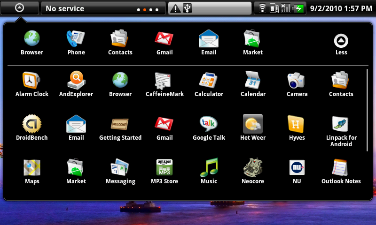
Task: Launch Google Talk
Action: [x=209, y=127]
